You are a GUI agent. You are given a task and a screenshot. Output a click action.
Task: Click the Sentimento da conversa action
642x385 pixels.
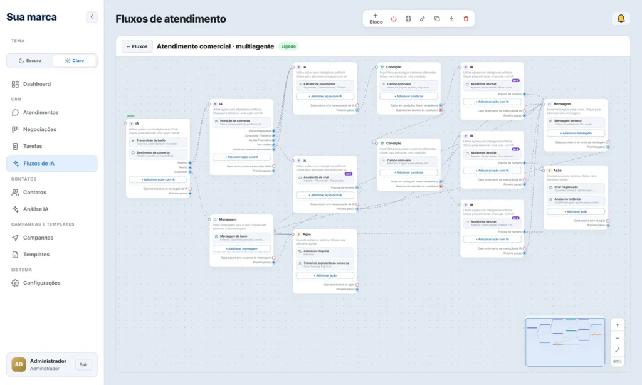158,154
